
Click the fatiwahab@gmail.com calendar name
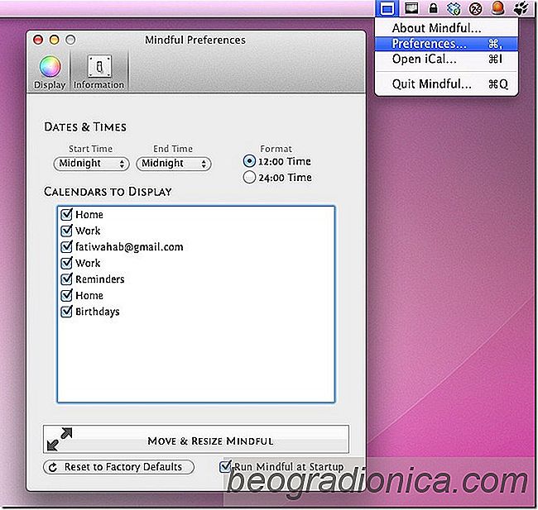(x=129, y=247)
